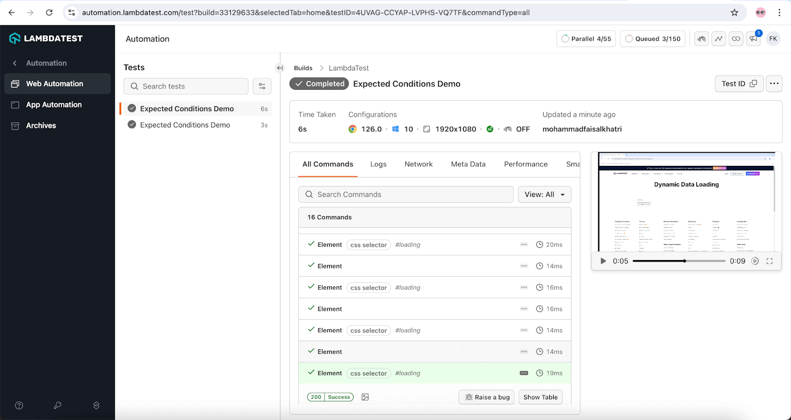Change the video playback speed
This screenshot has width=791, height=420.
click(x=755, y=261)
